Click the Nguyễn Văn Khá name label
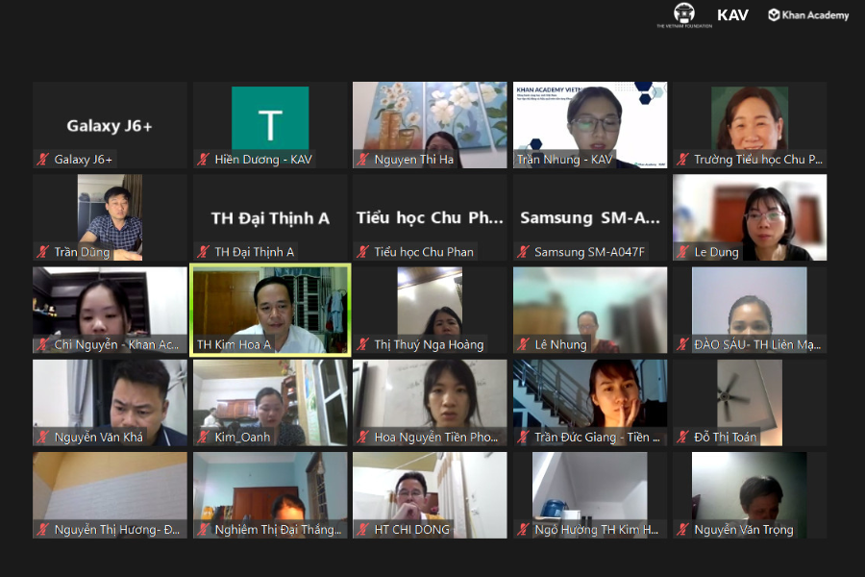Image resolution: width=865 pixels, height=577 pixels. point(98,437)
